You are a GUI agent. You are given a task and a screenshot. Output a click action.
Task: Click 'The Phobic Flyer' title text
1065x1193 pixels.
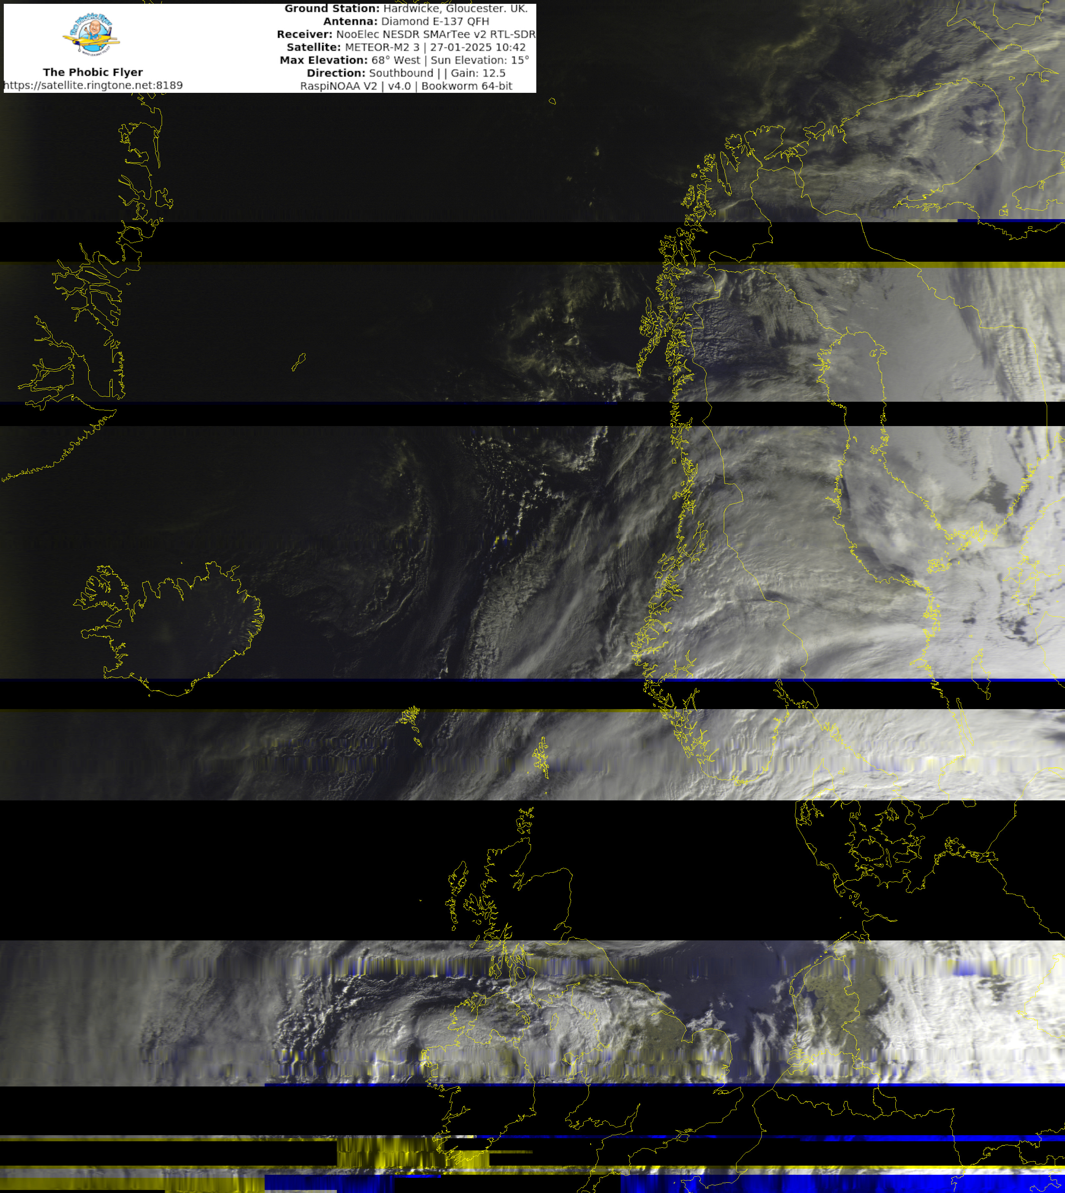tap(92, 72)
